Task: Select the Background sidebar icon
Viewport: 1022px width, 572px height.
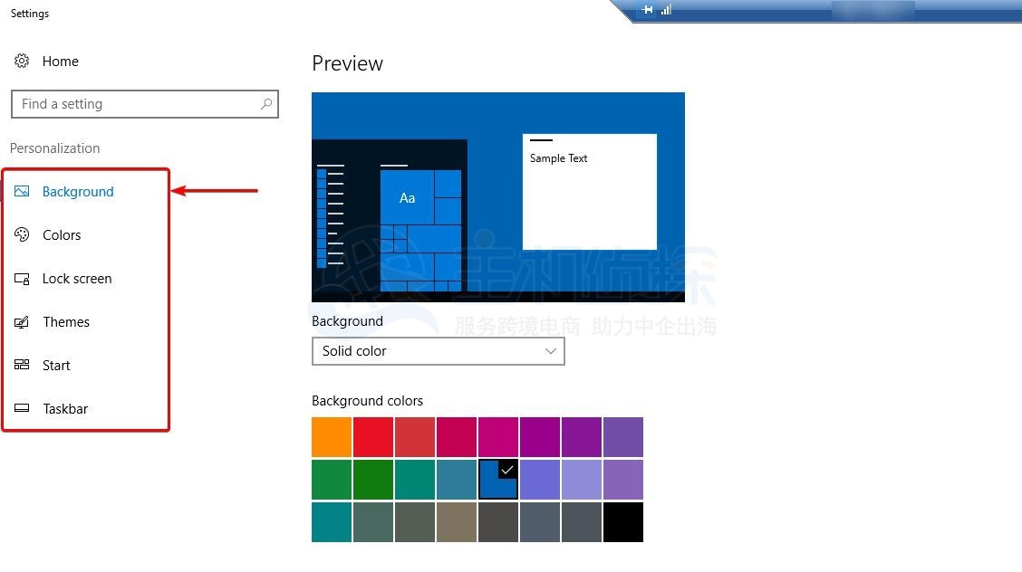Action: click(23, 191)
